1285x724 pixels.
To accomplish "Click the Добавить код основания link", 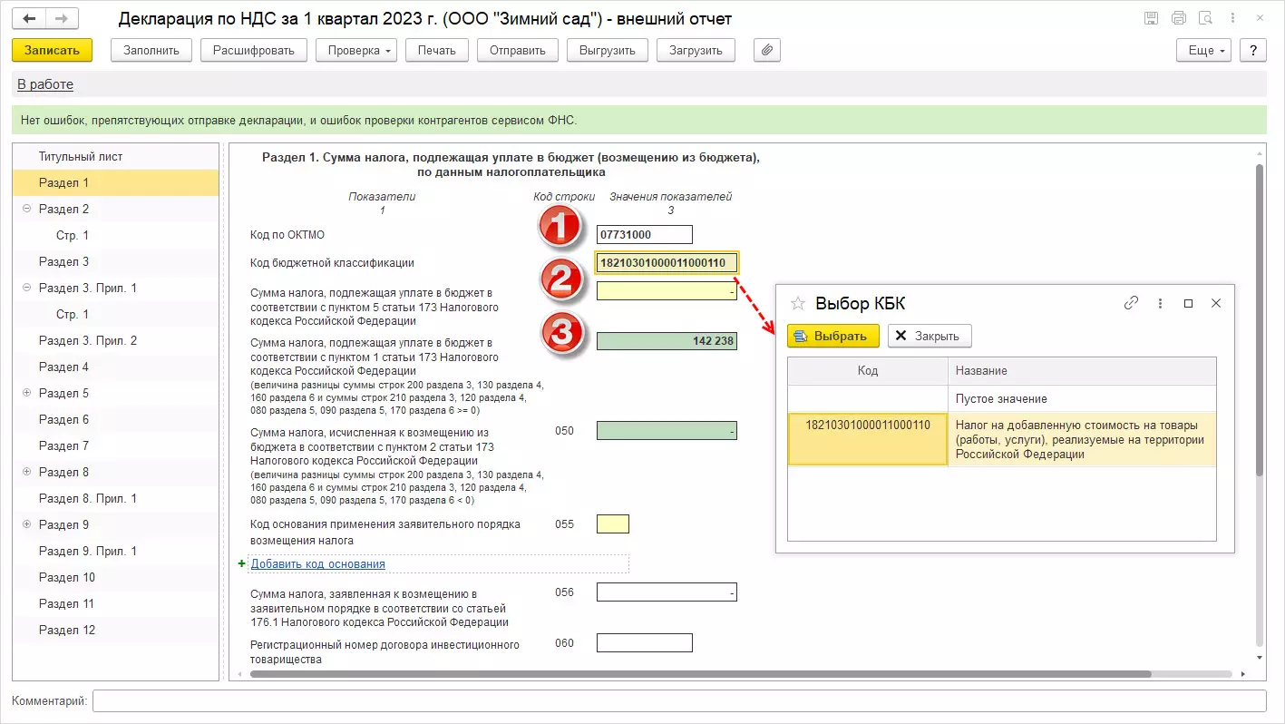I will (318, 564).
